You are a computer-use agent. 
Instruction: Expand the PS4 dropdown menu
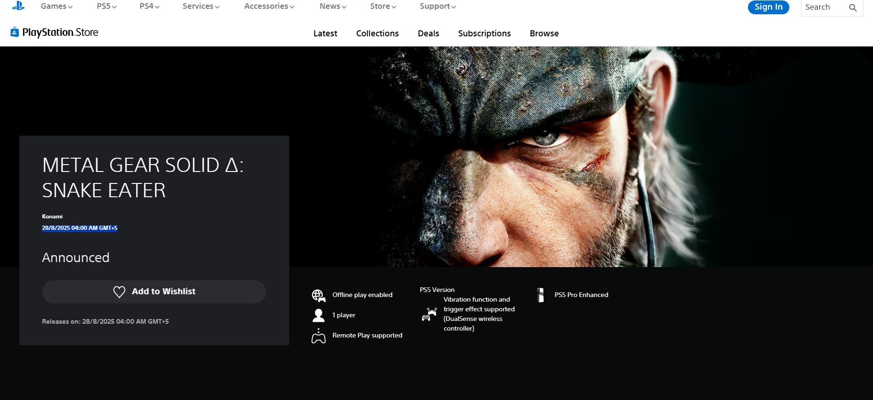[149, 6]
